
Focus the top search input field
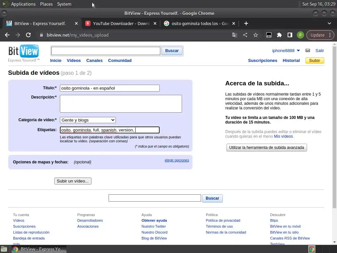[x=106, y=51]
